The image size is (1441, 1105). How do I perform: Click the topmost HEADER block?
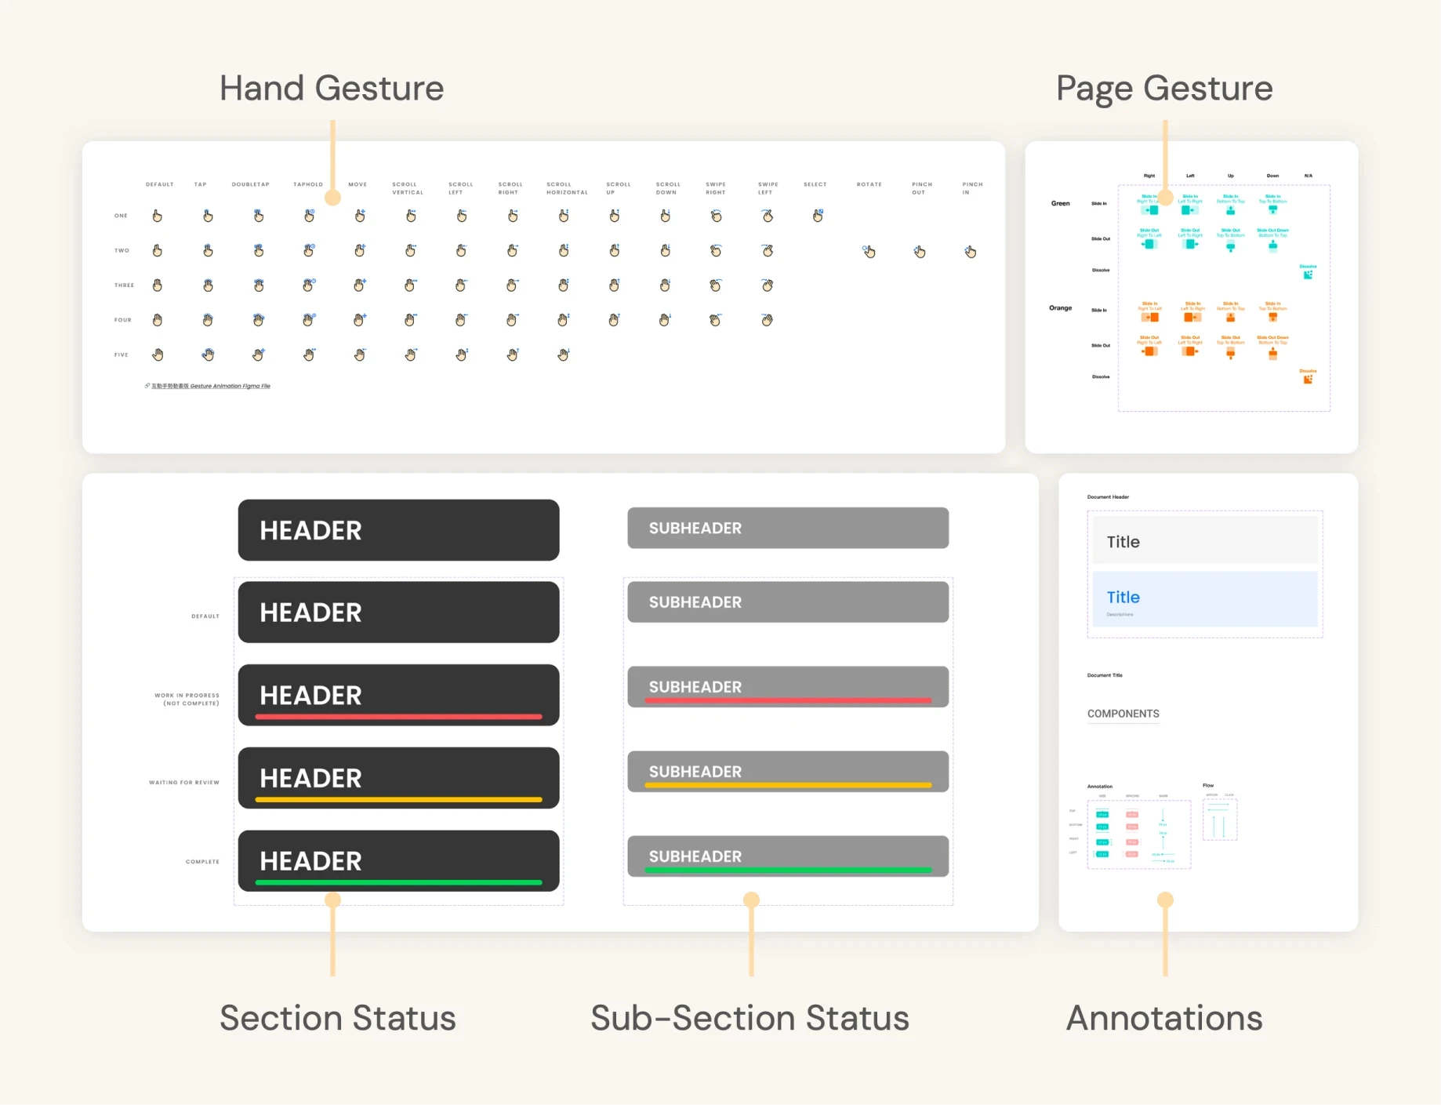[399, 530]
